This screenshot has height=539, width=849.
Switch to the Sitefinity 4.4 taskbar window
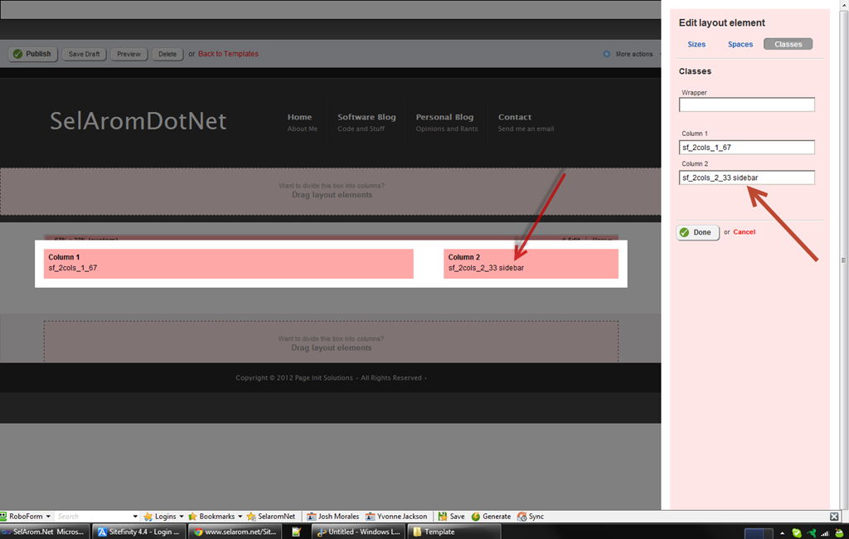(138, 532)
